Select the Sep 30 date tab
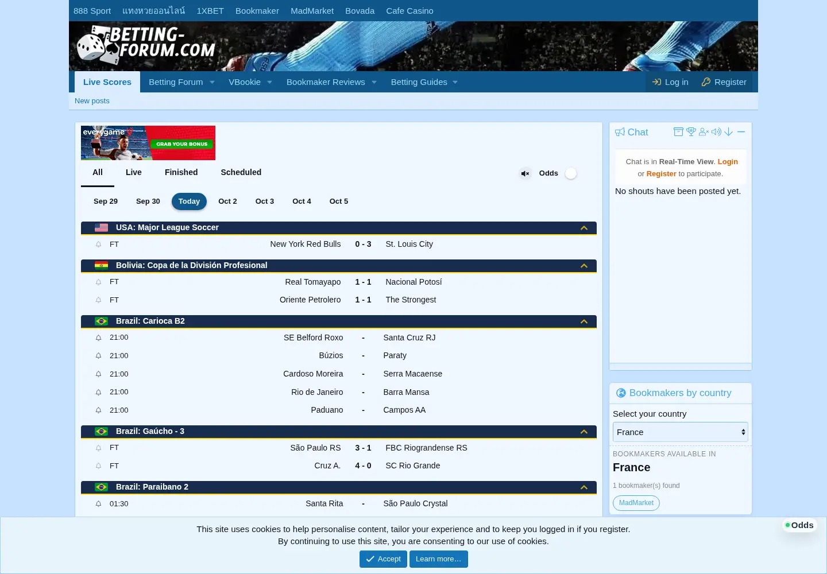Screen dimensions: 827x574 pos(148,201)
